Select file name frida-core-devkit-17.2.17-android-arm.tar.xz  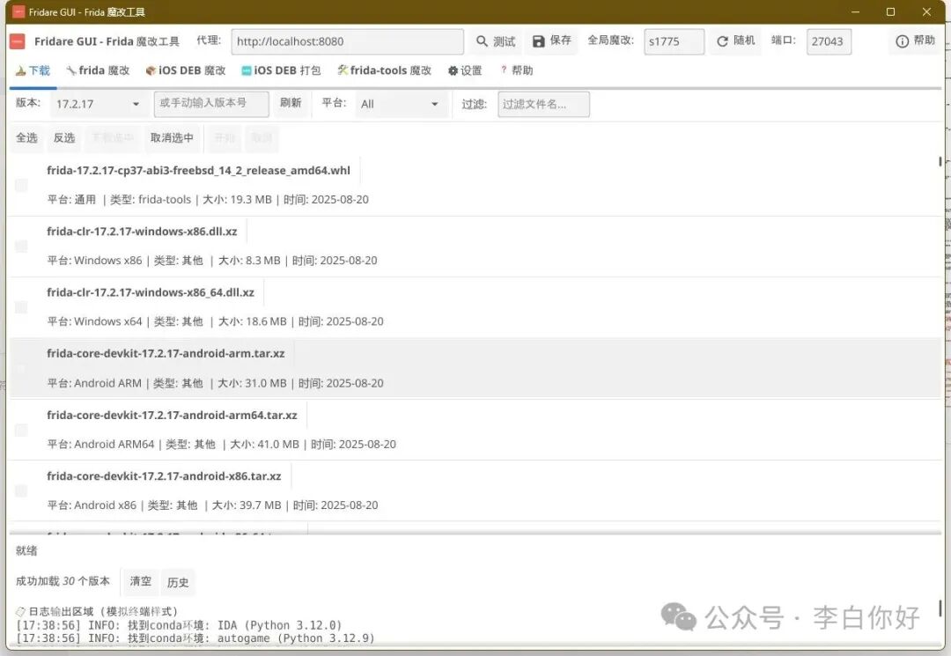(166, 353)
